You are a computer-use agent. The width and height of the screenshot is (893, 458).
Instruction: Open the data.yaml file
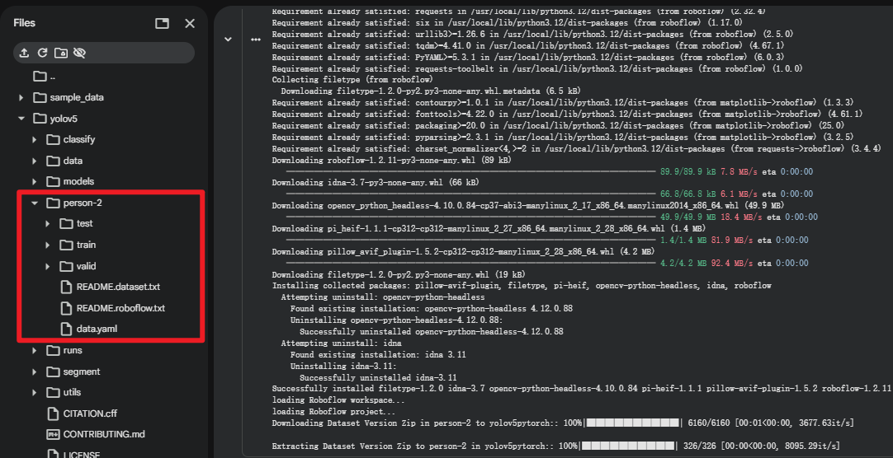(97, 329)
